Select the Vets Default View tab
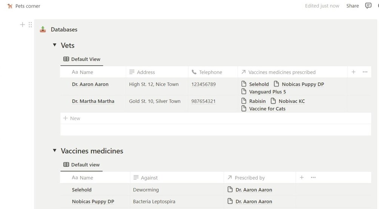Screen dimensions: 379x209 point(82,59)
